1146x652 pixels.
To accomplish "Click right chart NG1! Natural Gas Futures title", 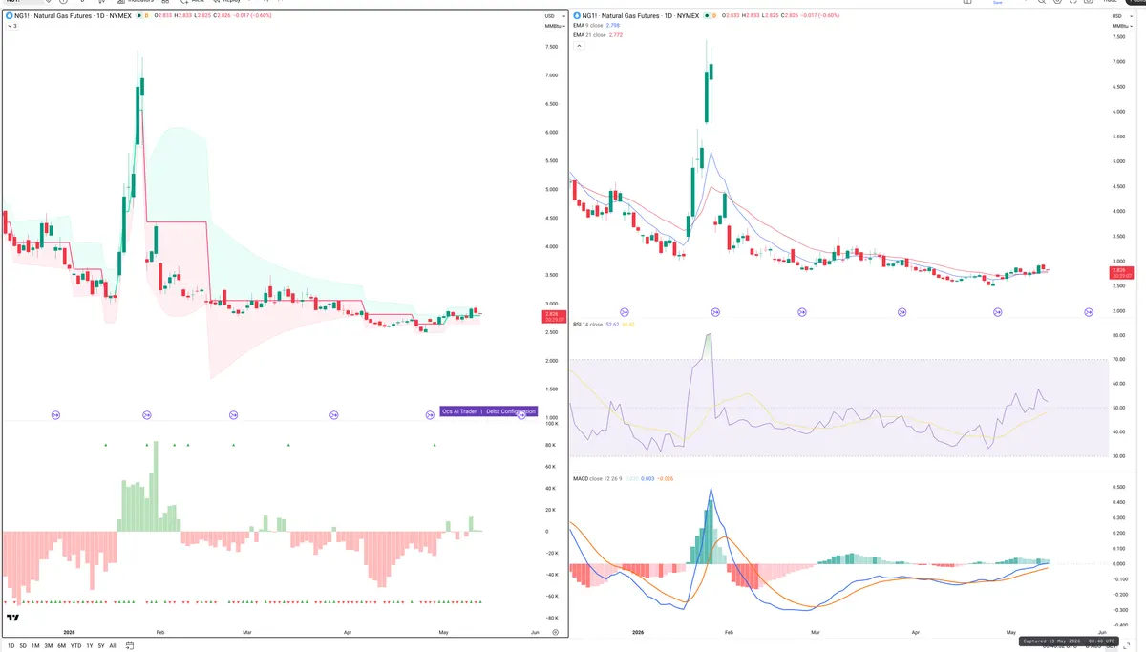I will tap(640, 16).
